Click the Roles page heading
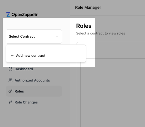 coord(84,26)
